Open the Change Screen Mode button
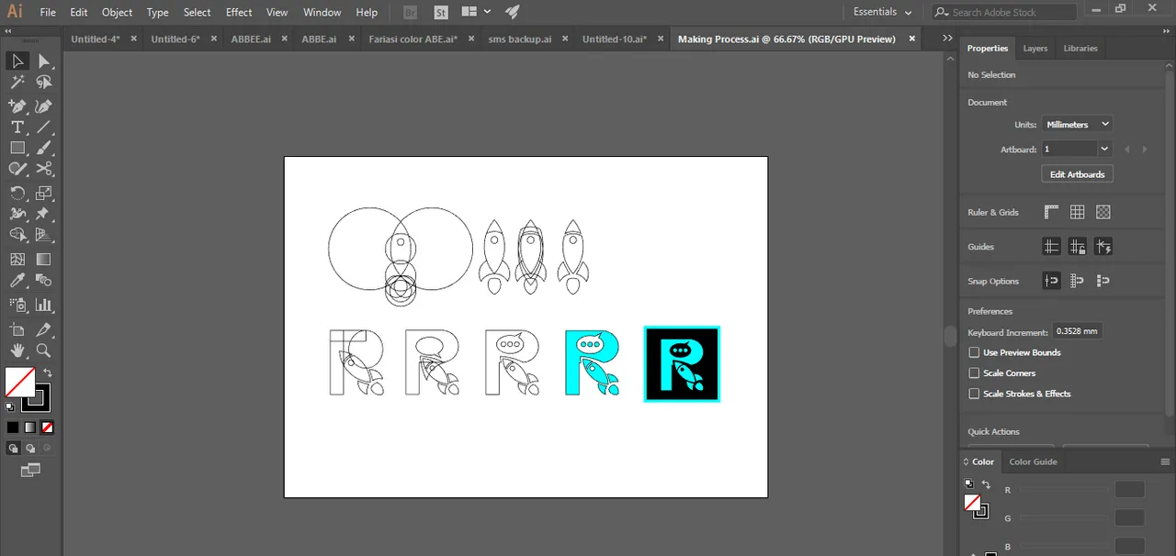The width and height of the screenshot is (1176, 556). [x=30, y=471]
